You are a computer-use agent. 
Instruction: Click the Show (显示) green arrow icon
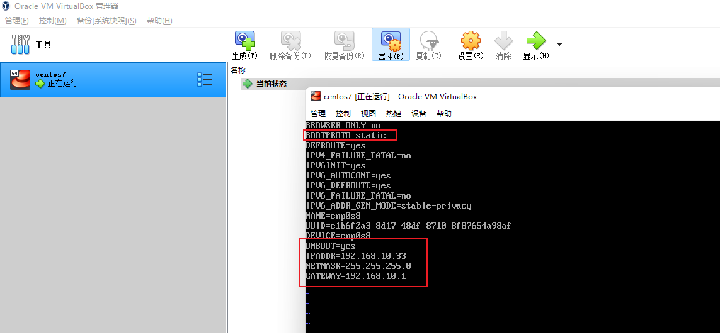536,40
